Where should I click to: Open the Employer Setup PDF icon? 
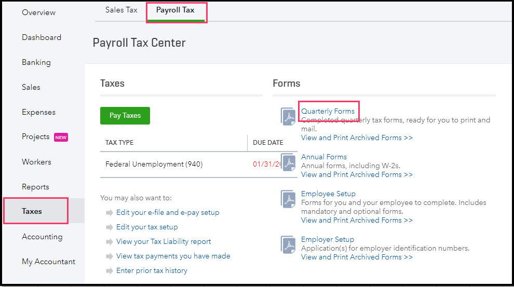pyautogui.click(x=289, y=244)
